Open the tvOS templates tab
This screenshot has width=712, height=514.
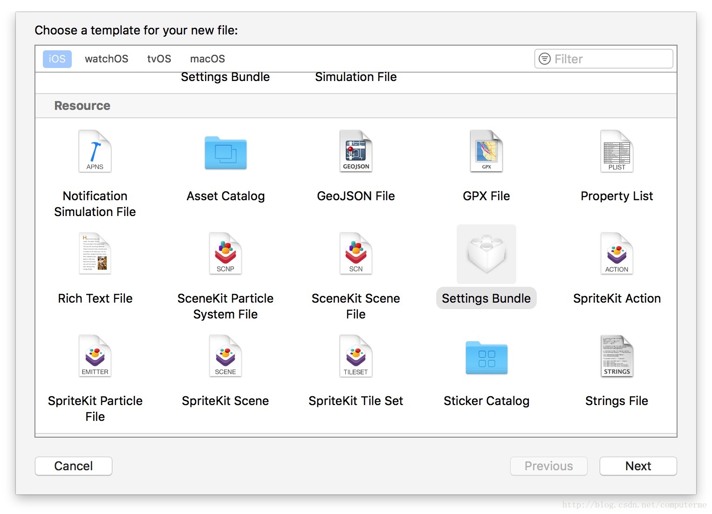click(x=159, y=59)
